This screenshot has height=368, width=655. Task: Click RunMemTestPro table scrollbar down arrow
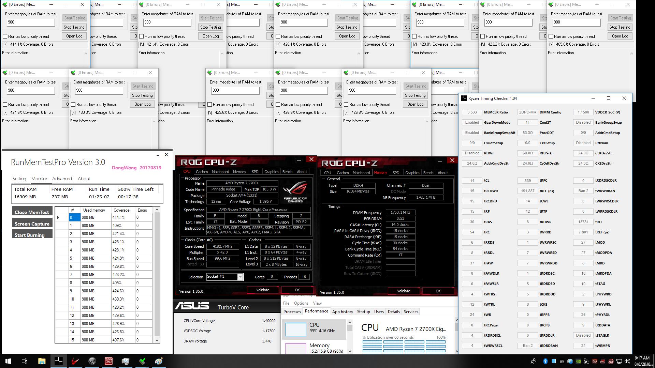pyautogui.click(x=157, y=340)
